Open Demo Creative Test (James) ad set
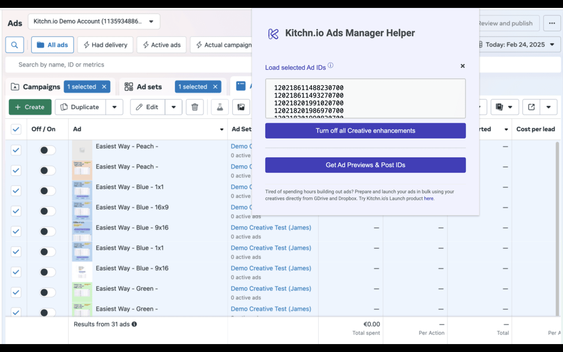 tap(271, 227)
